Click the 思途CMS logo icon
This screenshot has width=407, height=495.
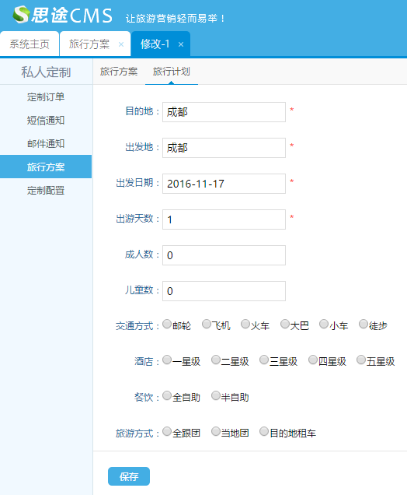[x=22, y=15]
